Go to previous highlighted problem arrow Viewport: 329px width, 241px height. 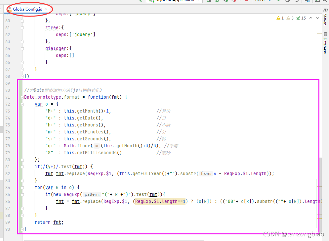point(311,18)
